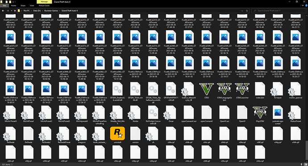This screenshot has width=308, height=166.
Task: Click Rockstar Games in the breadcrumb path
Action: point(51,11)
